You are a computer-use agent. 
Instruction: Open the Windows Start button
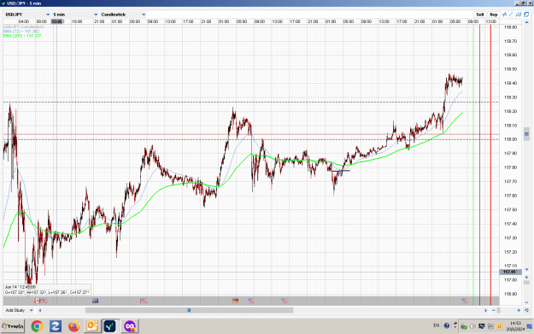click(13, 326)
